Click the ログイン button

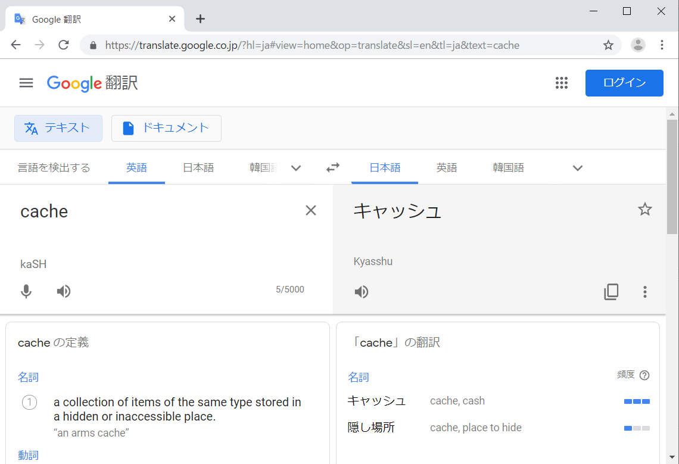point(624,83)
